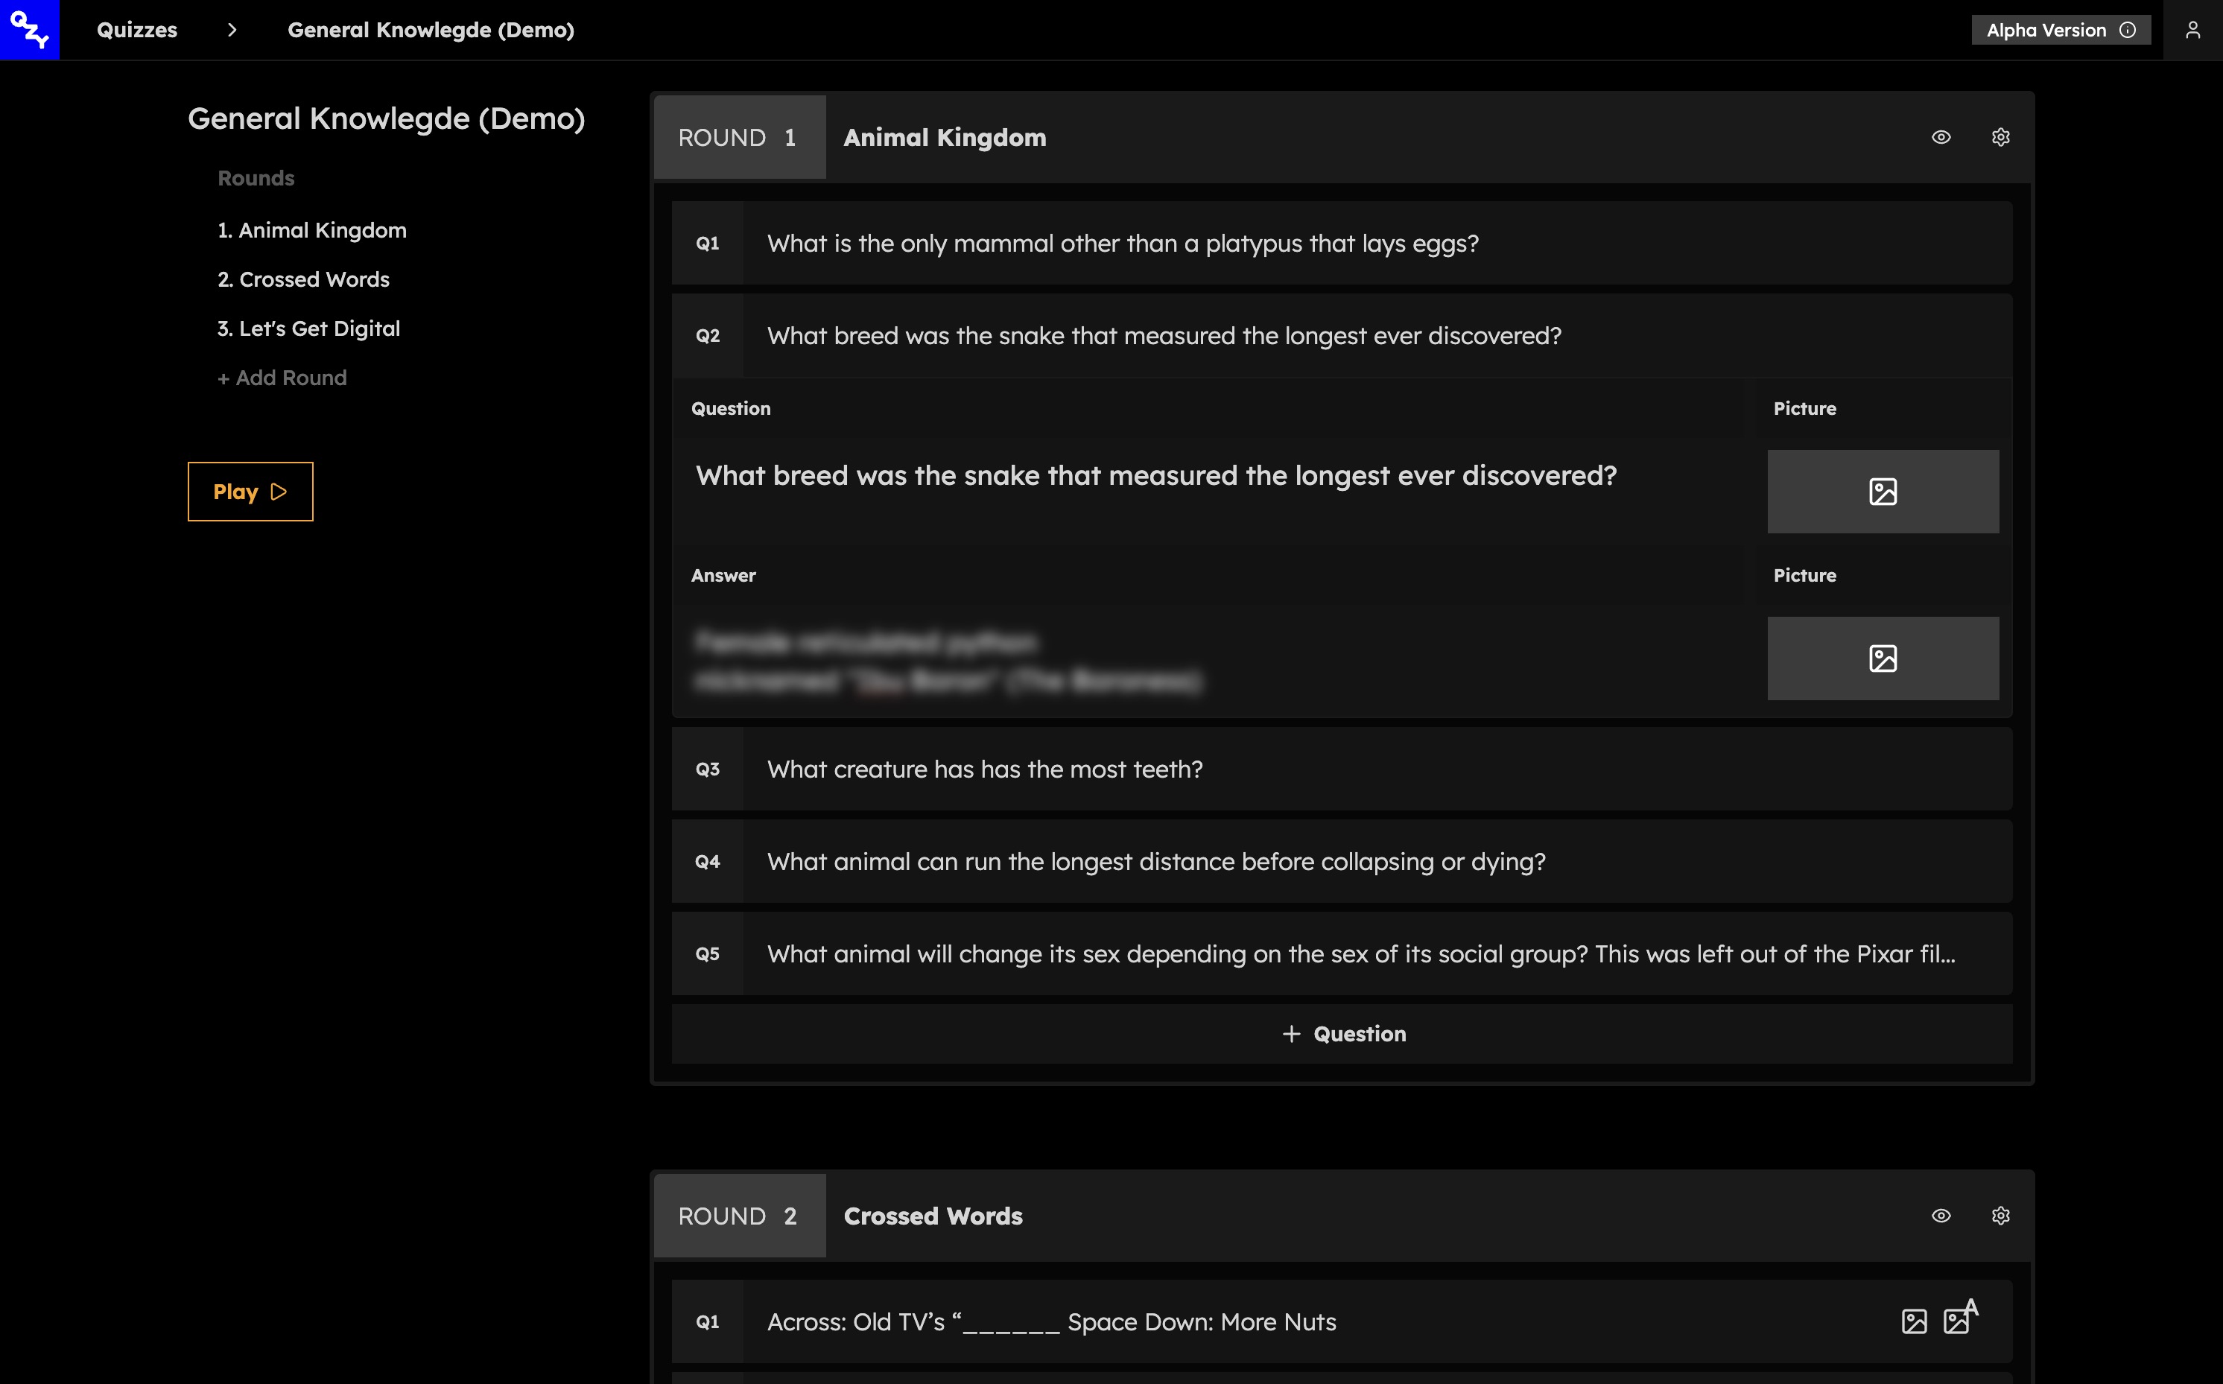Add a question with the + Question button
Image resolution: width=2223 pixels, height=1384 pixels.
[x=1342, y=1033]
